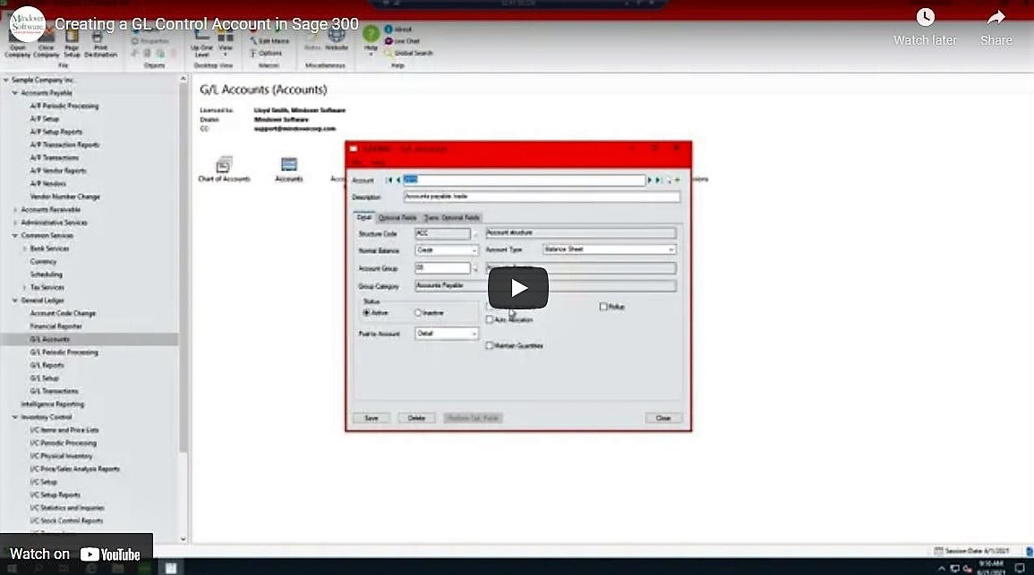The image size is (1034, 575).
Task: Select A/P Setup Reports in tree
Action: click(x=56, y=131)
